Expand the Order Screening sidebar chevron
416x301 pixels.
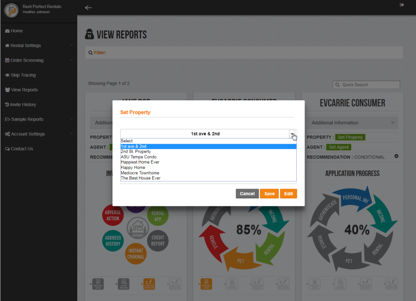71,60
